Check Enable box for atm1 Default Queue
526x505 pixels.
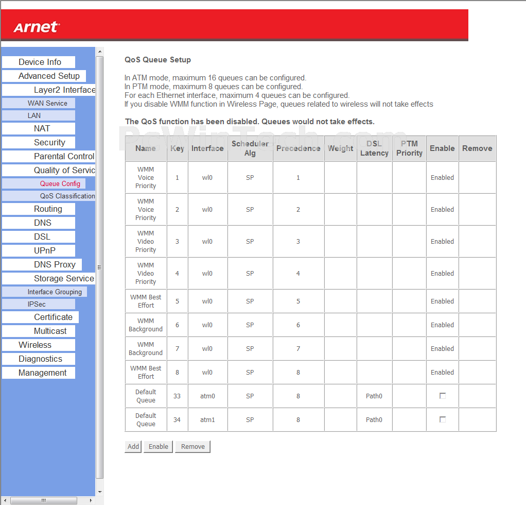point(443,419)
